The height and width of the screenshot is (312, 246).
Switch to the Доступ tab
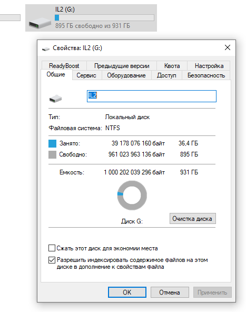166,75
